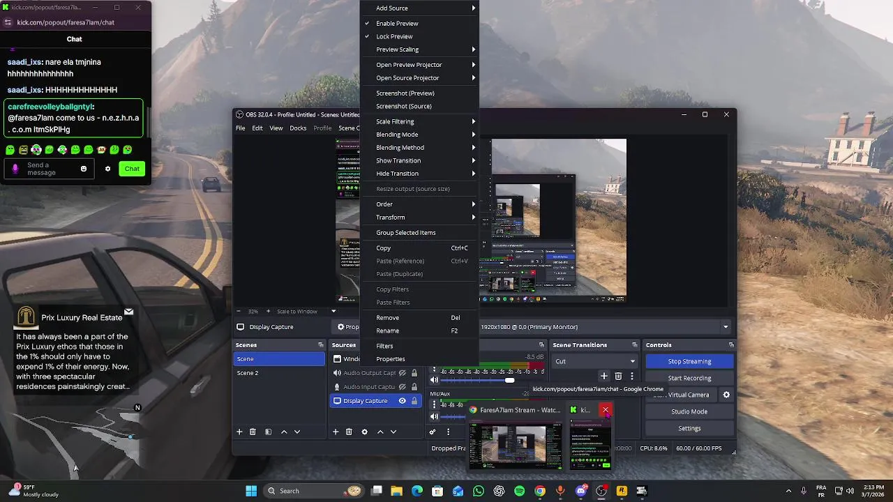Open File Explorer from the taskbar
This screenshot has height=502, width=893.
[397, 491]
